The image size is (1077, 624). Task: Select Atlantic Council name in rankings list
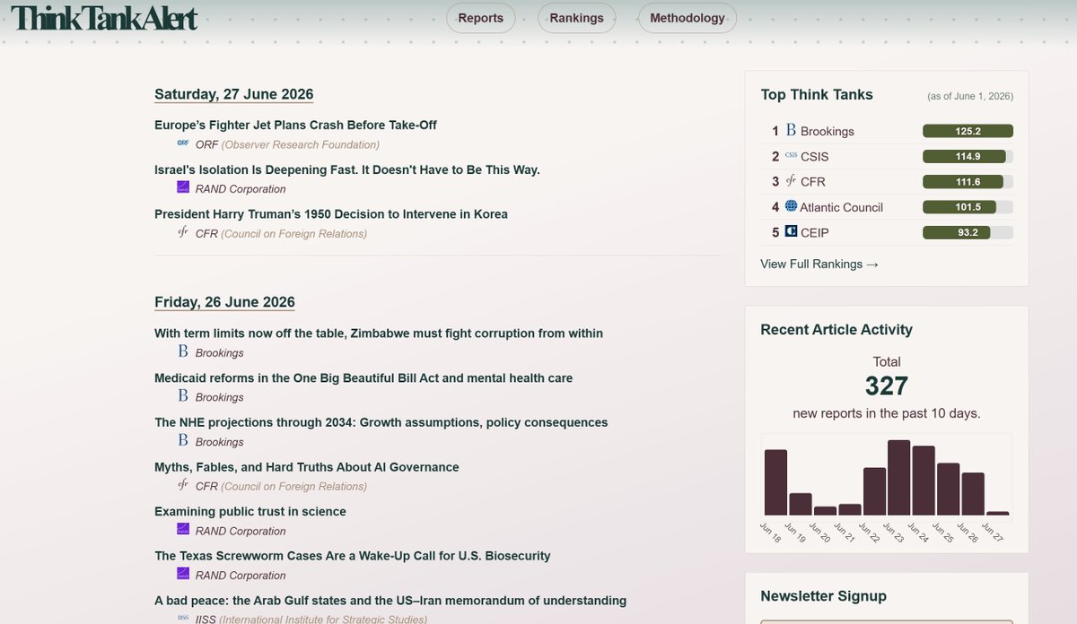(842, 207)
